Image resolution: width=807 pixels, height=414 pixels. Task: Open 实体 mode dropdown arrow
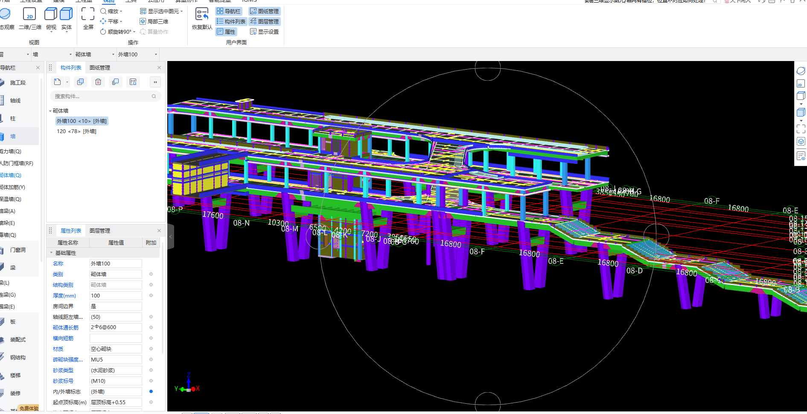pos(66,32)
